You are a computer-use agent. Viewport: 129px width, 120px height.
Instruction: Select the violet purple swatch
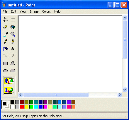(69, 102)
